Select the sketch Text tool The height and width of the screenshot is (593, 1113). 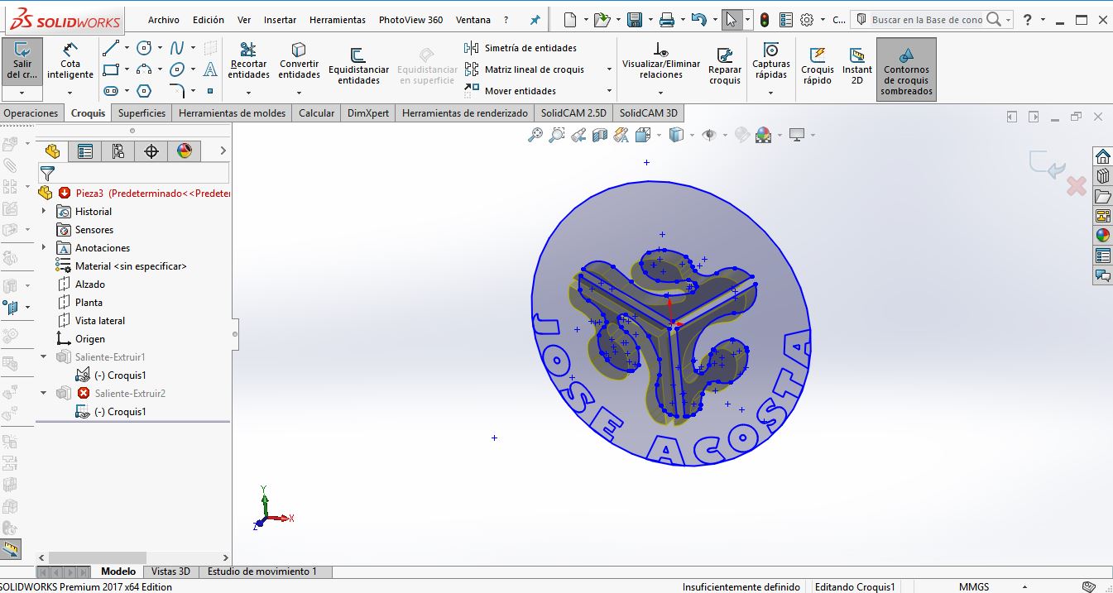[x=210, y=69]
